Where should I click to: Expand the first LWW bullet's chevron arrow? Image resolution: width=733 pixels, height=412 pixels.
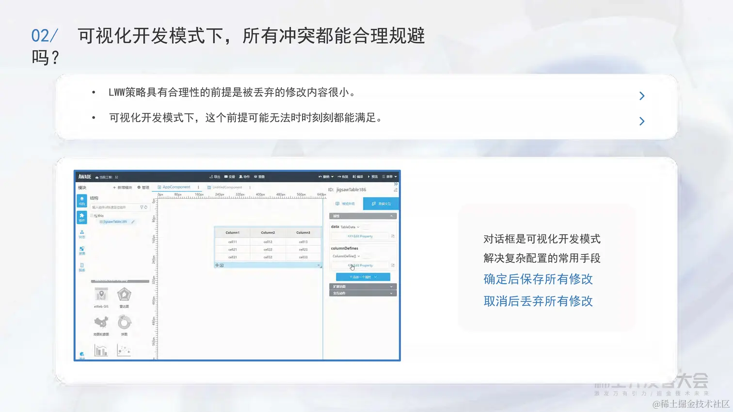click(x=642, y=96)
